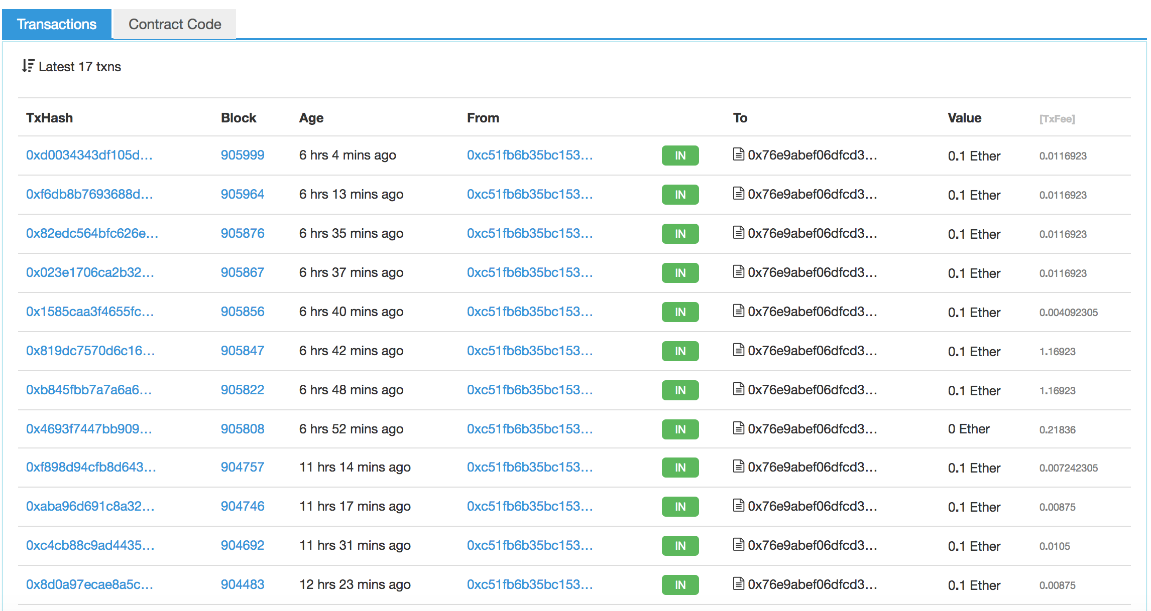This screenshot has width=1151, height=611.
Task: Select the Transactions tab
Action: [x=57, y=24]
